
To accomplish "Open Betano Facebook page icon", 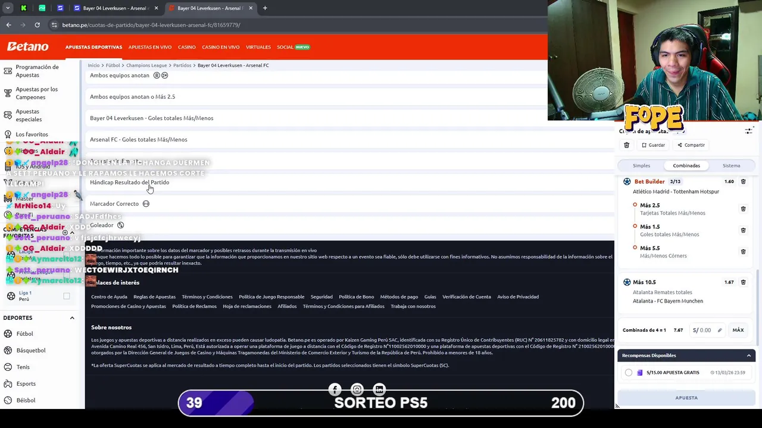I will [x=335, y=389].
